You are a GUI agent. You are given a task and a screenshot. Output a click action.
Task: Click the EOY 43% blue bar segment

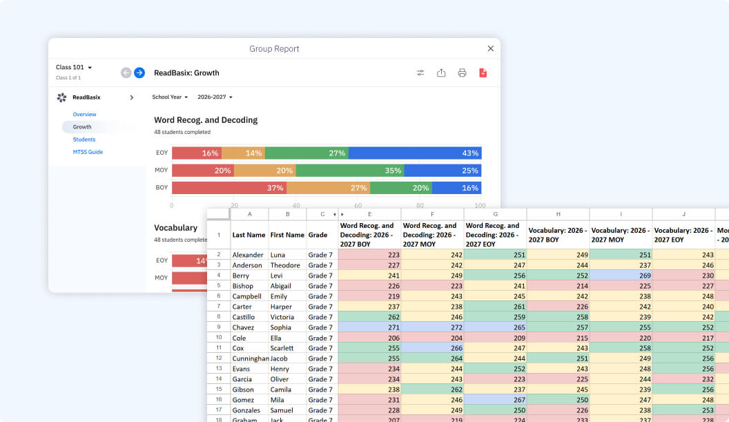415,153
